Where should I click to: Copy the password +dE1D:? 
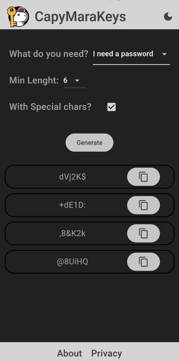pyautogui.click(x=143, y=205)
